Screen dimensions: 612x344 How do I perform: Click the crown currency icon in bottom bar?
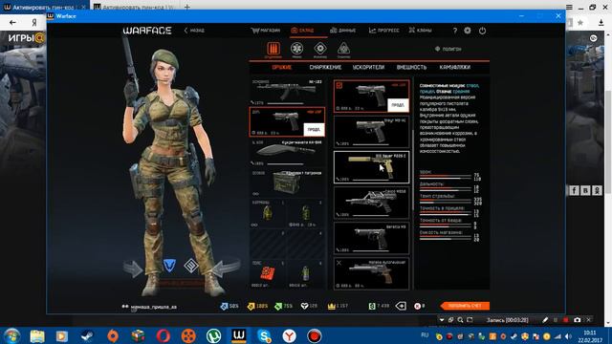332,306
